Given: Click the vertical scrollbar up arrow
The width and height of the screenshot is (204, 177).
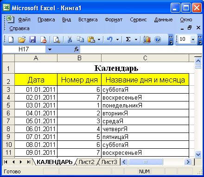Looking at the screenshot, I should coord(198,61).
